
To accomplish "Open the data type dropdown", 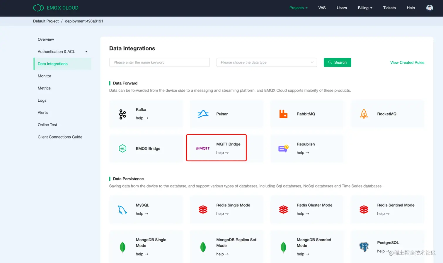I will (267, 62).
